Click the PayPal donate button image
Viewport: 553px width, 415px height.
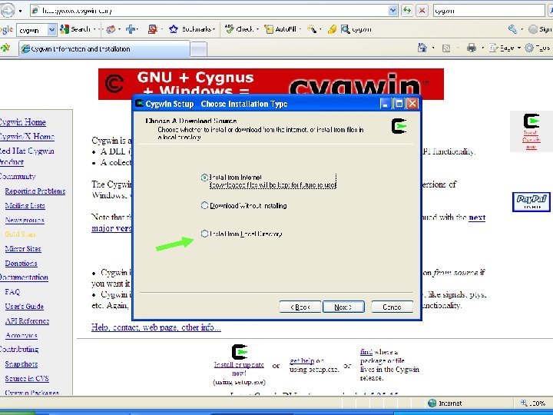point(531,202)
